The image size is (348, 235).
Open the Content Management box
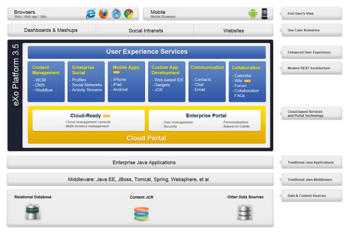click(46, 82)
